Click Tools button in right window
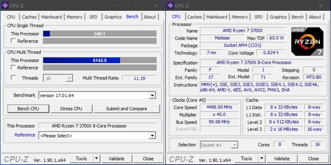The image size is (331, 165). click(247, 159)
